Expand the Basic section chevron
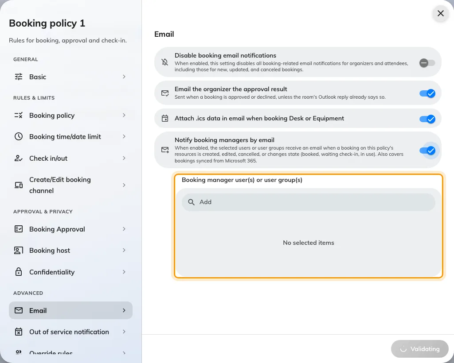Viewport: 454px width, 363px height. click(124, 77)
